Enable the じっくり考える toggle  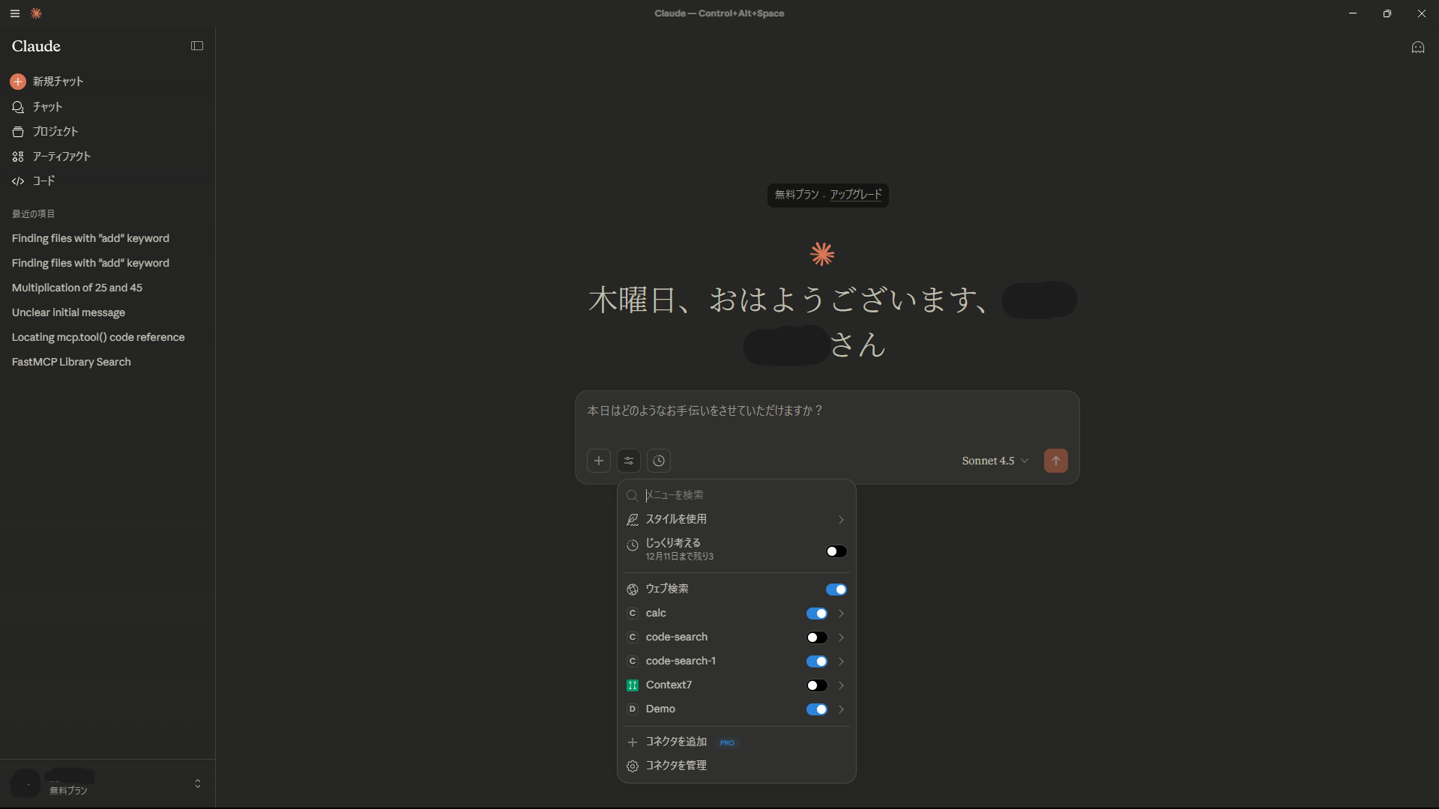point(836,551)
